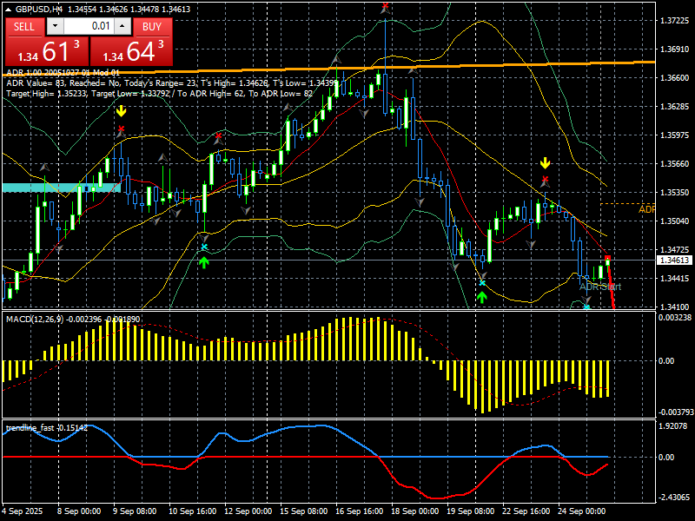Click the 1.35040 price axis label

[x=675, y=221]
